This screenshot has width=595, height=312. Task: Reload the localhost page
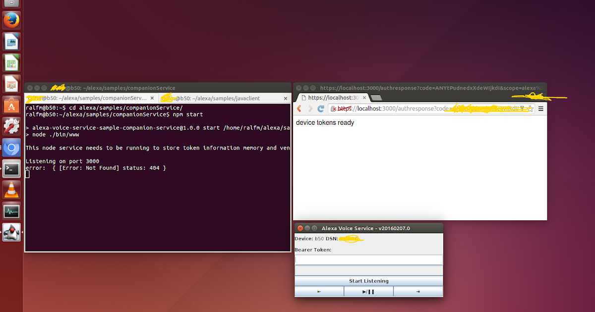[x=321, y=108]
